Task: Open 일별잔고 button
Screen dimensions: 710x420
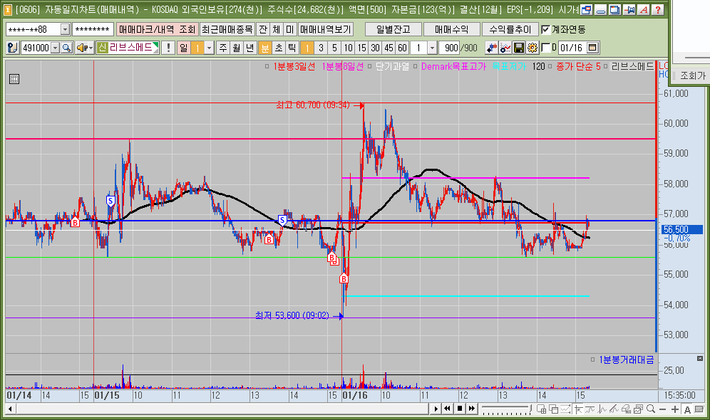Action: click(x=393, y=30)
